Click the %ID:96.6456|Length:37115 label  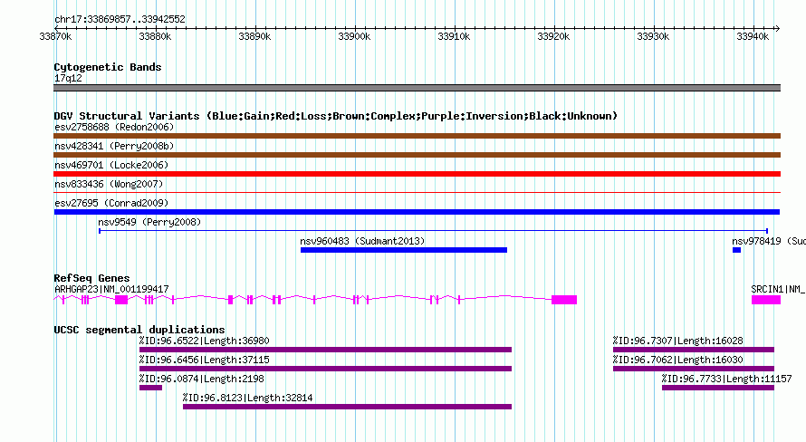point(204,360)
